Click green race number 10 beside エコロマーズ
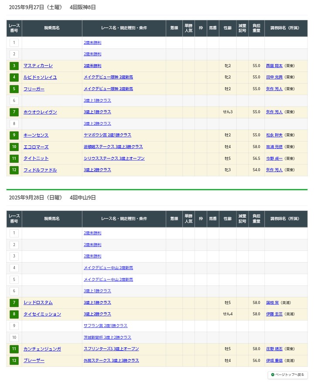Viewport: 314px width, 385px height. [x=14, y=147]
